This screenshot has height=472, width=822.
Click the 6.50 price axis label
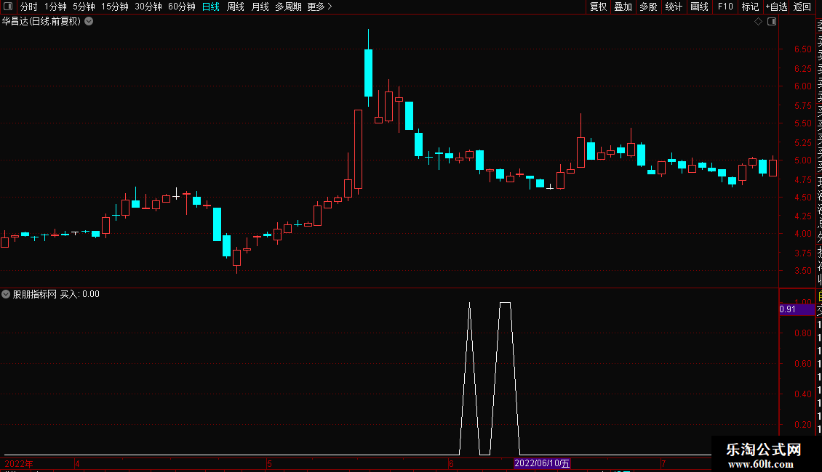[802, 49]
